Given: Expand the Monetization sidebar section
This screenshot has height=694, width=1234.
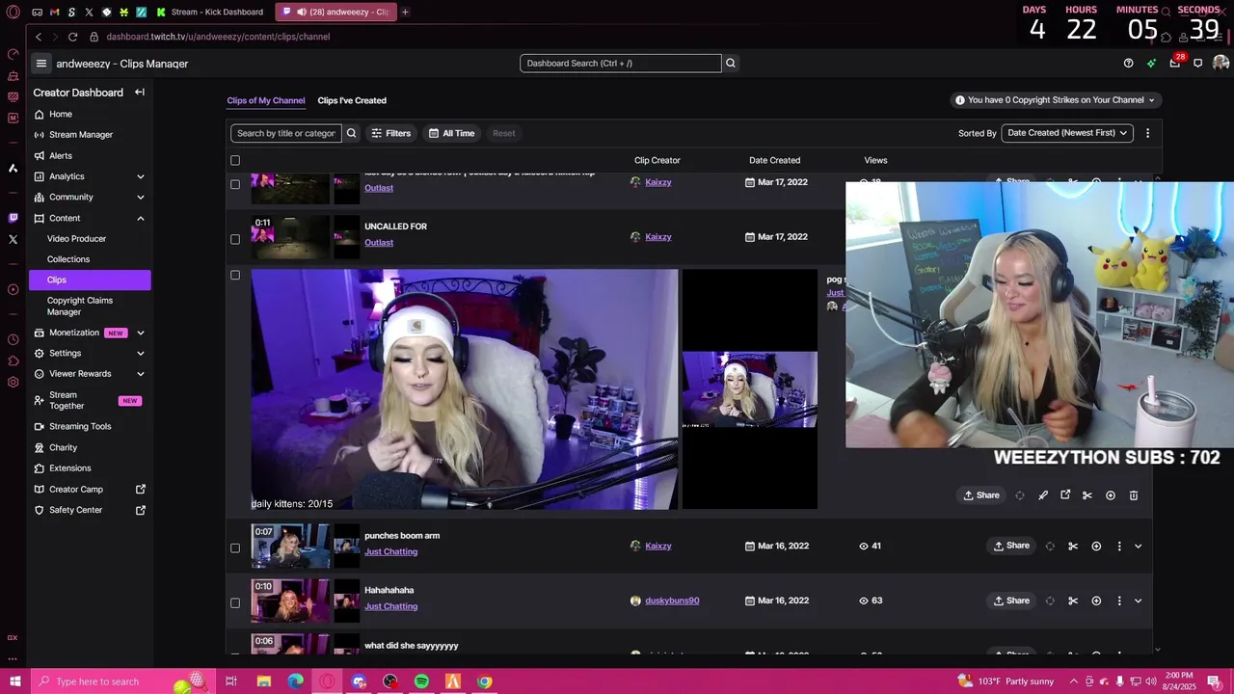Looking at the screenshot, I should (x=141, y=333).
